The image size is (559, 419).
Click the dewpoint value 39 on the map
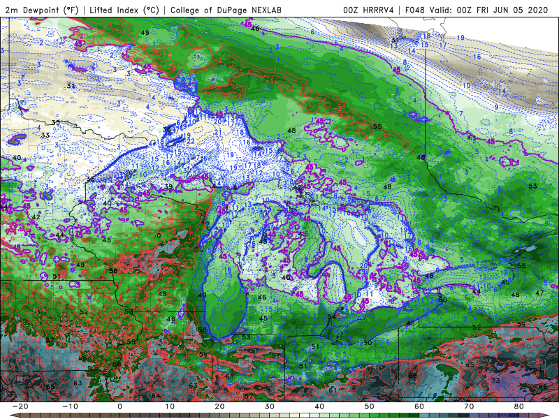(168, 186)
